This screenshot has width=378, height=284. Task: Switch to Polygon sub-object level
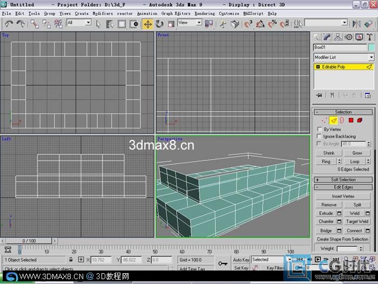(351, 120)
